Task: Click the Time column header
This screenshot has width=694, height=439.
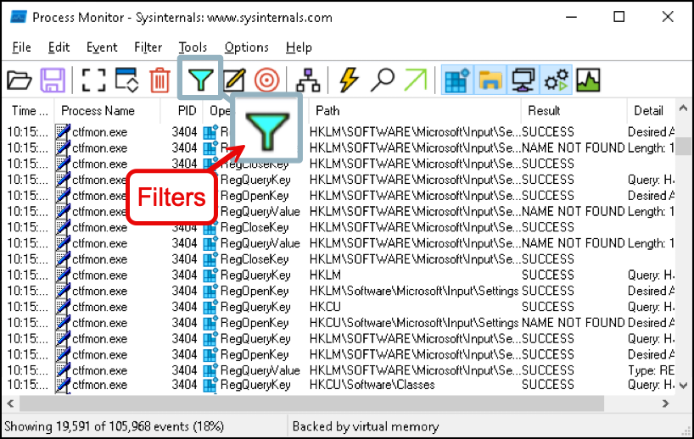Action: point(28,110)
